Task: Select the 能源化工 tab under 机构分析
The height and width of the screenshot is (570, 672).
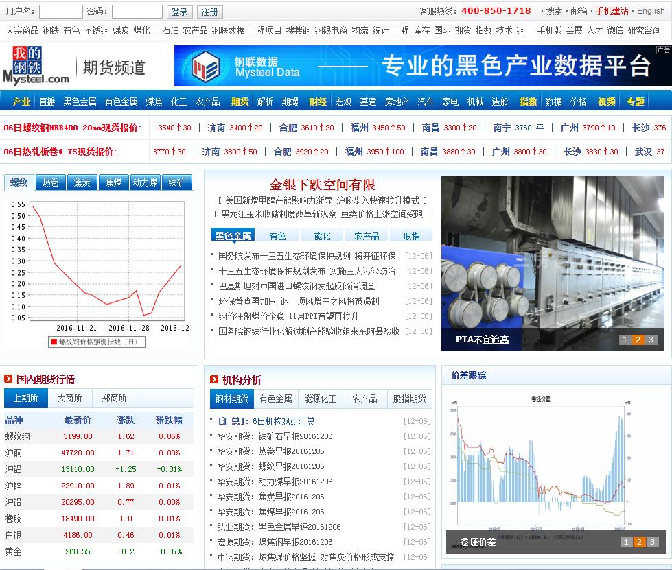Action: [320, 399]
